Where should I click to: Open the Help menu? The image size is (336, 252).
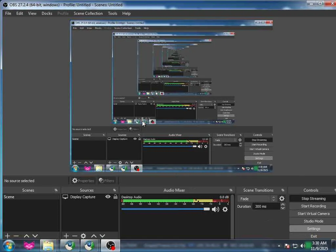[126, 13]
